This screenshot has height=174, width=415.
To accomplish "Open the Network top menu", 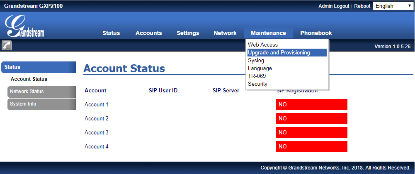I will 225,33.
